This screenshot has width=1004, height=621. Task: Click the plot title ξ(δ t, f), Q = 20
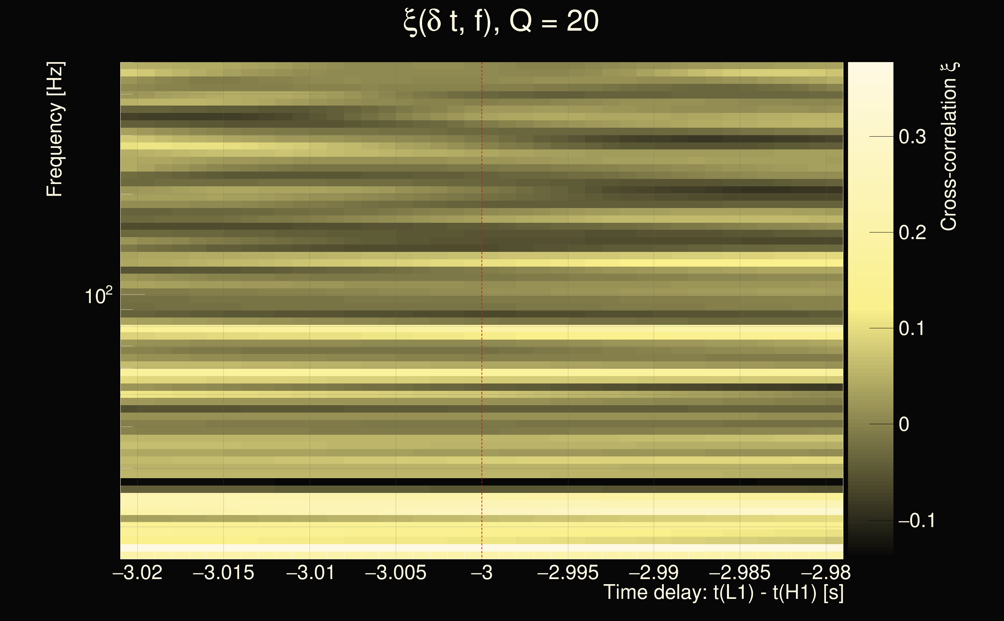tap(501, 21)
